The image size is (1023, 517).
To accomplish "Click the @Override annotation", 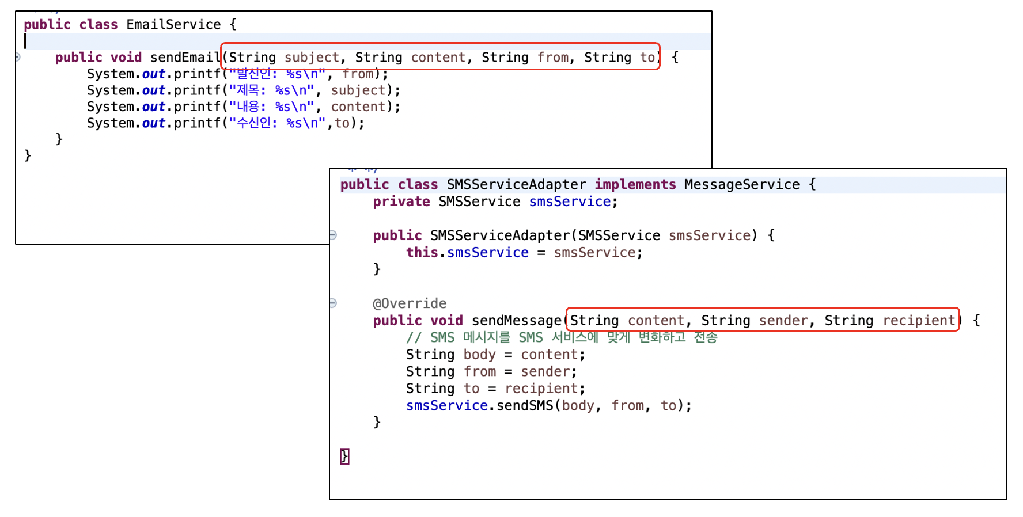I will [x=410, y=303].
